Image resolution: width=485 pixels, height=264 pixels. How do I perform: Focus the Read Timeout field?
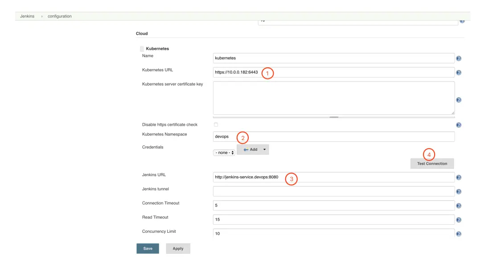pyautogui.click(x=334, y=219)
